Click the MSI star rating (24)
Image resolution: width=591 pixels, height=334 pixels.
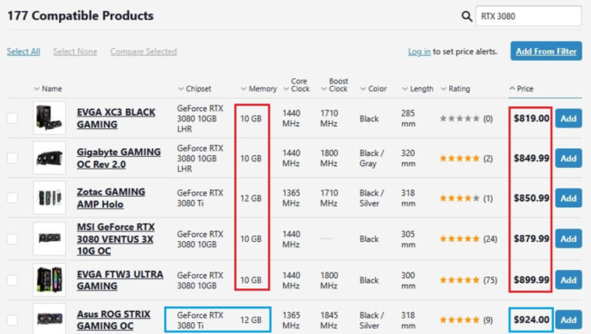pos(468,239)
